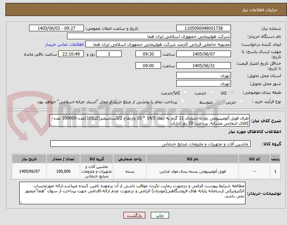Click the price validity time field 09:00
The width and height of the screenshot is (287, 225).
tap(148, 65)
